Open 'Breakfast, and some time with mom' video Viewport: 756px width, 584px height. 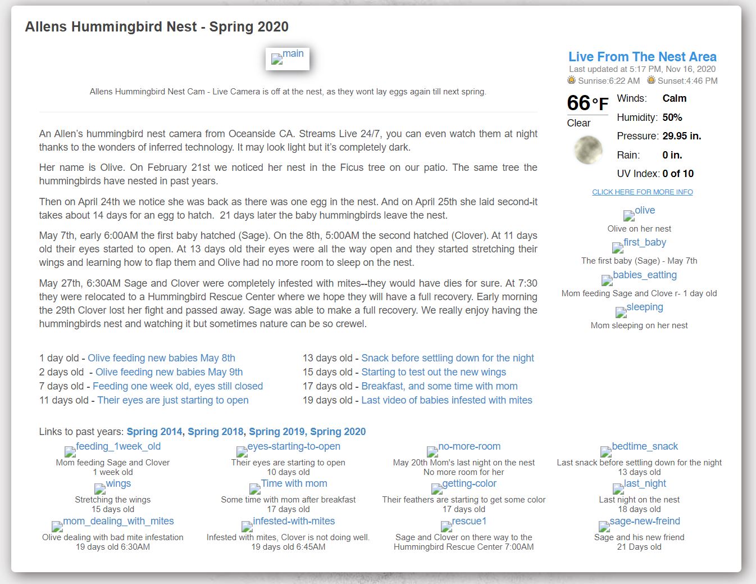(439, 386)
